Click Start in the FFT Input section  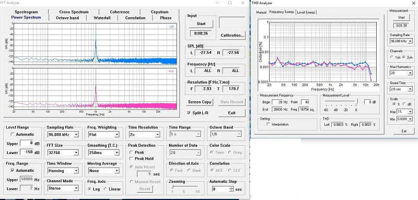click(201, 23)
